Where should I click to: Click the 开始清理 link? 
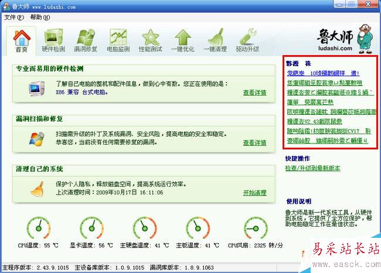(x=254, y=193)
